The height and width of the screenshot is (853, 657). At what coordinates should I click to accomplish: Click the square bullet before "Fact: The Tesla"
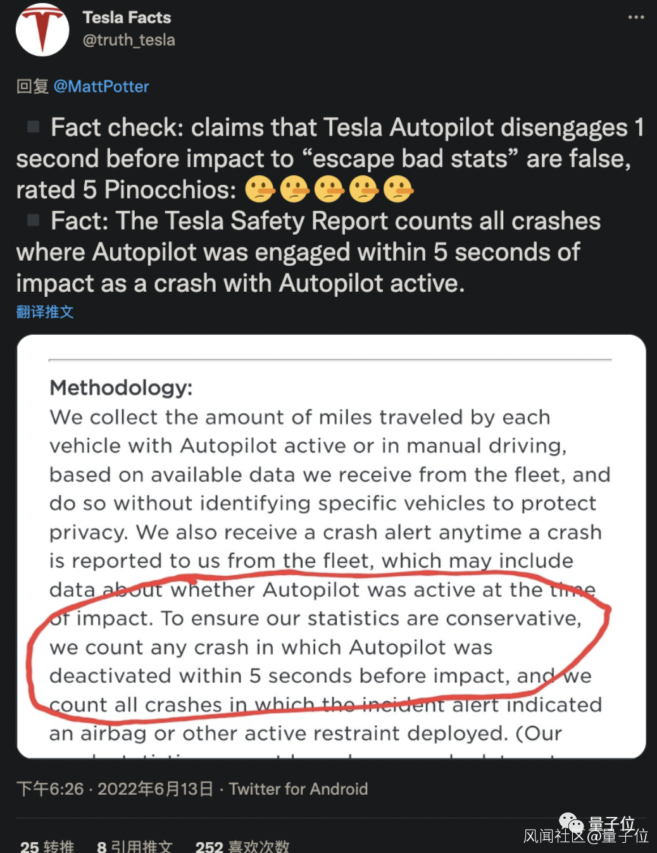point(33,220)
